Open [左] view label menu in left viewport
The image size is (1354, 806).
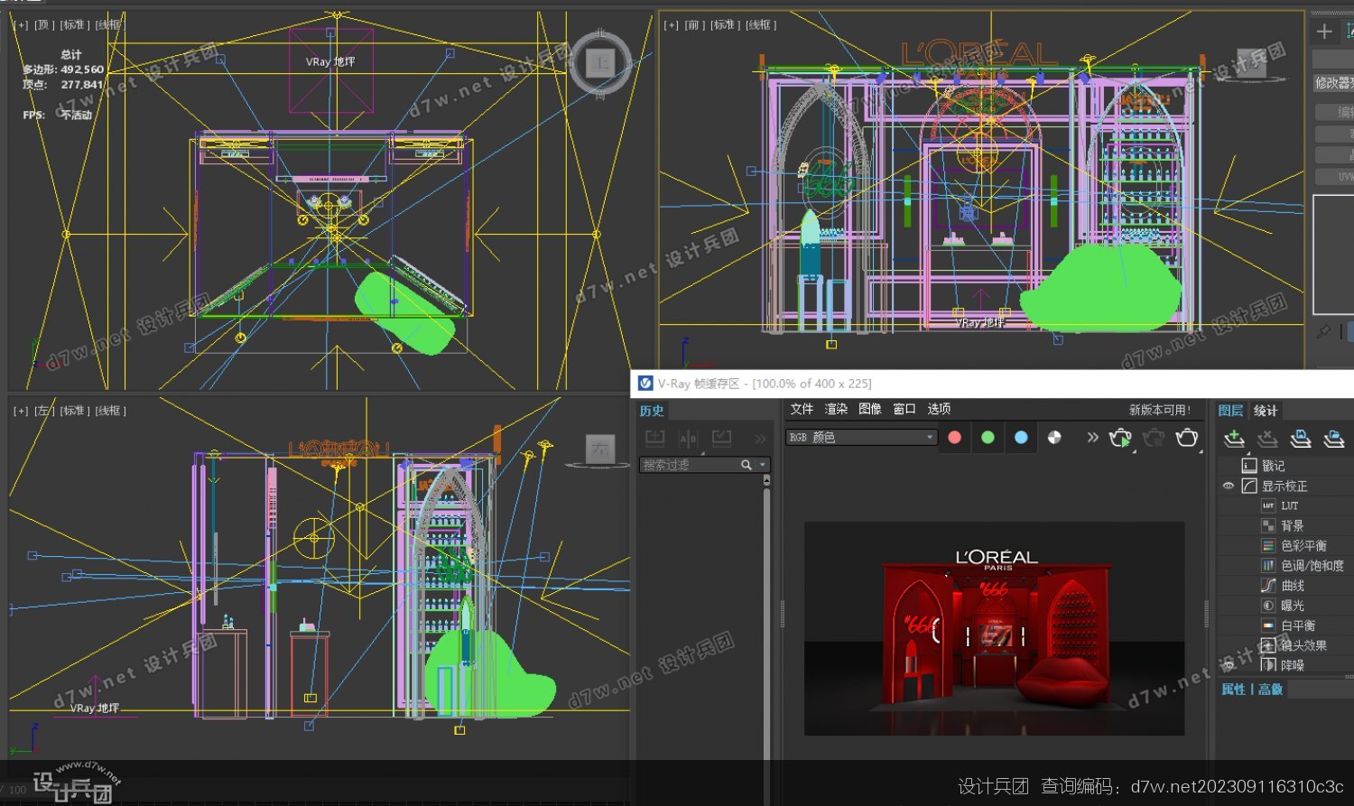[x=44, y=411]
